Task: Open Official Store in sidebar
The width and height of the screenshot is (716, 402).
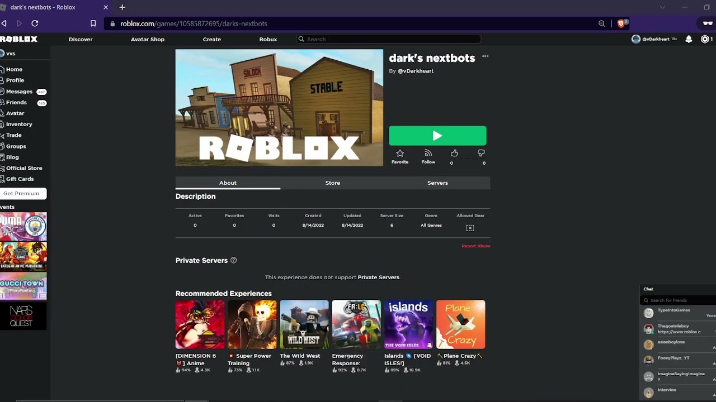Action: click(24, 168)
